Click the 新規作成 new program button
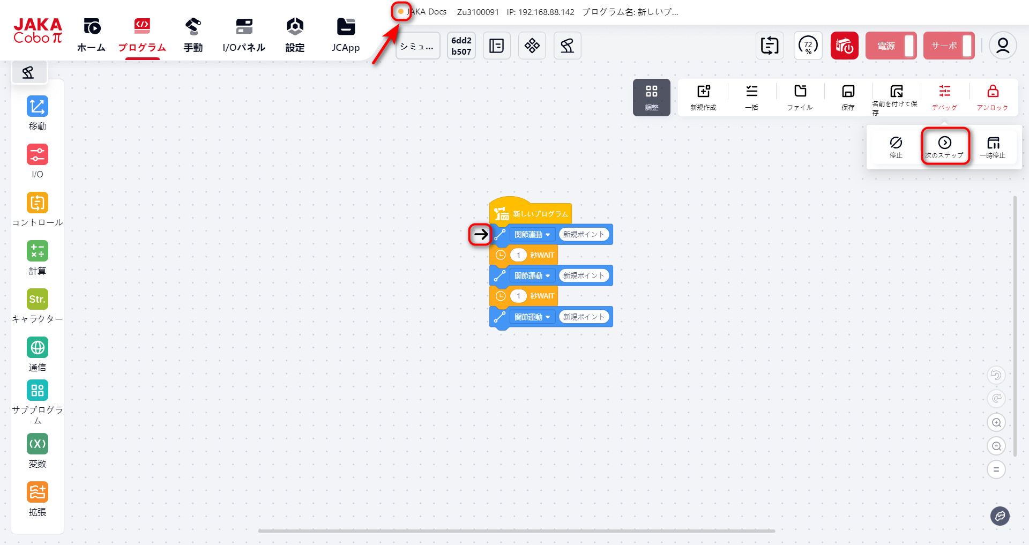The image size is (1029, 545). point(703,97)
